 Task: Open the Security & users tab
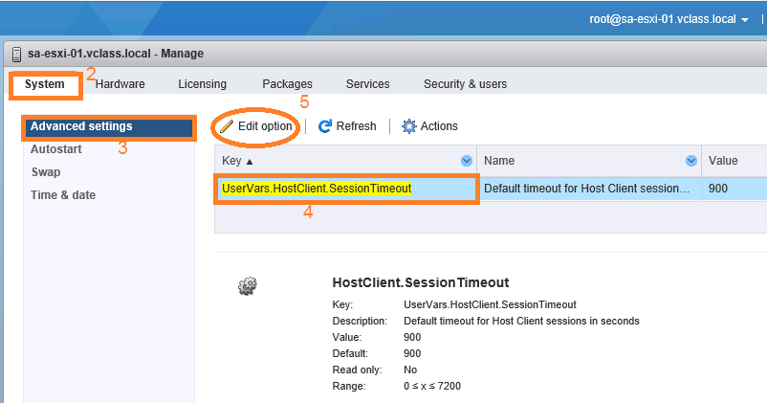(x=465, y=84)
